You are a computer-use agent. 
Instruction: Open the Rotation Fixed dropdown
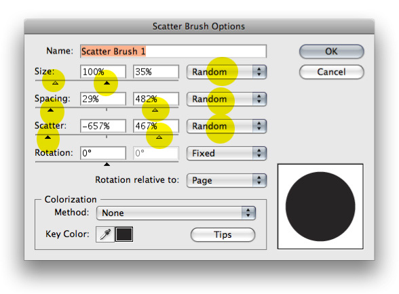click(227, 153)
